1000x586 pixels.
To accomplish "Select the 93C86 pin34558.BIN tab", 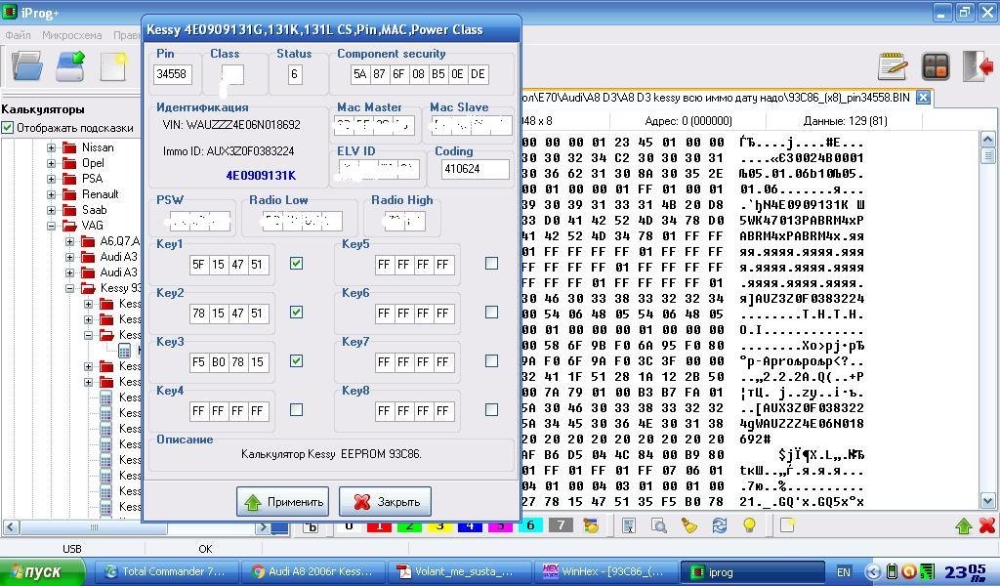I will click(x=718, y=98).
